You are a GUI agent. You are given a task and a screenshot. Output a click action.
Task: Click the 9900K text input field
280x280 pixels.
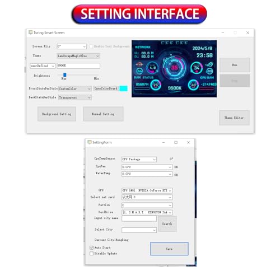[x=78, y=66]
